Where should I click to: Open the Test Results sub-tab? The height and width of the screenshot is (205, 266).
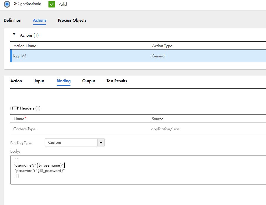pos(117,81)
